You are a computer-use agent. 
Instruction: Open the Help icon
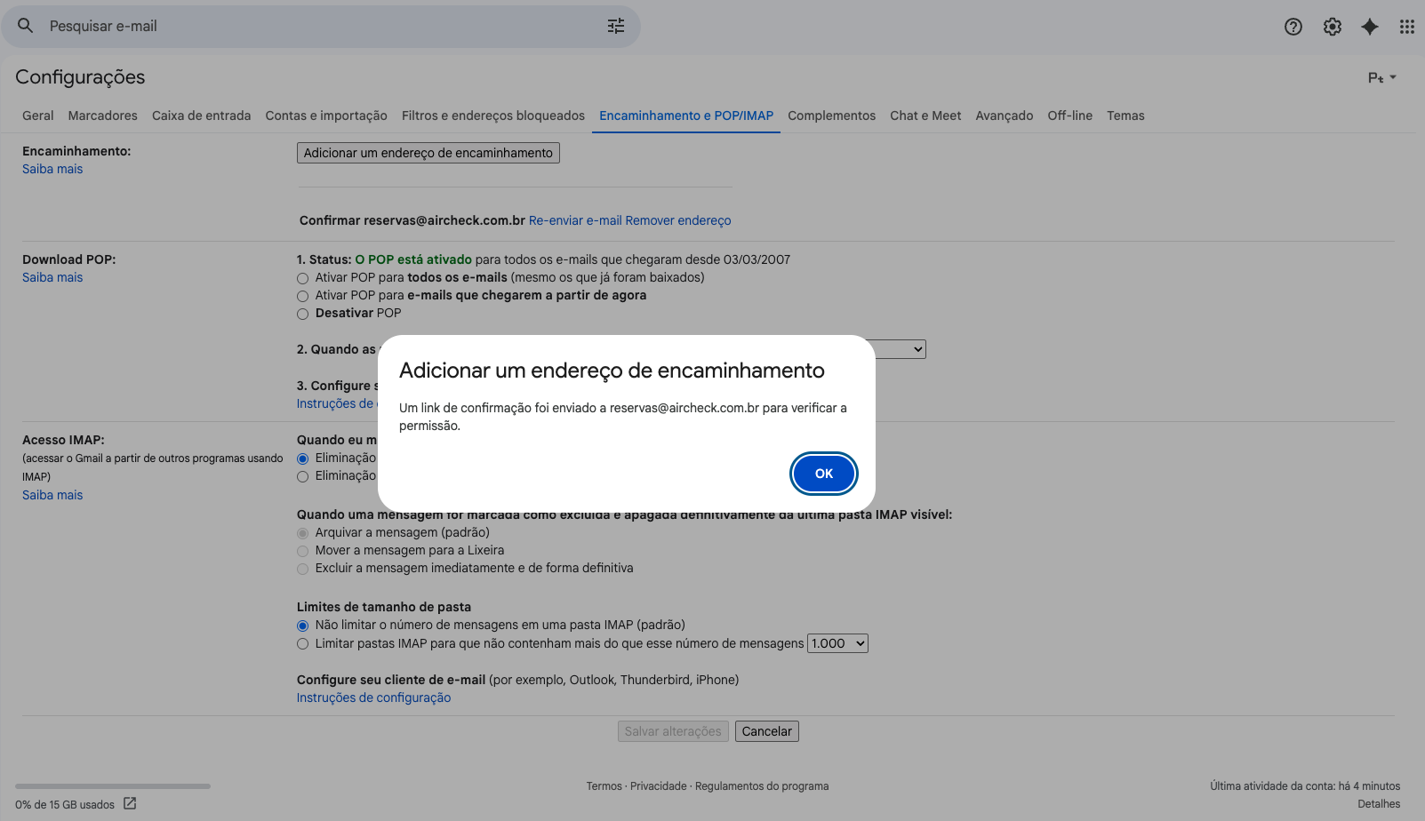(1293, 26)
